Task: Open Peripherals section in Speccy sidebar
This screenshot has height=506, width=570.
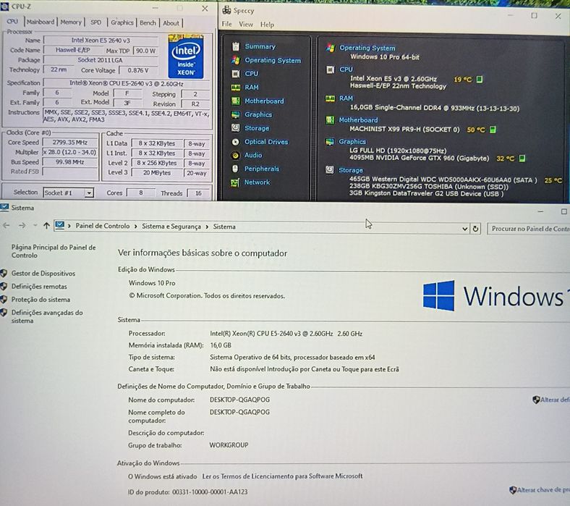Action: (261, 169)
